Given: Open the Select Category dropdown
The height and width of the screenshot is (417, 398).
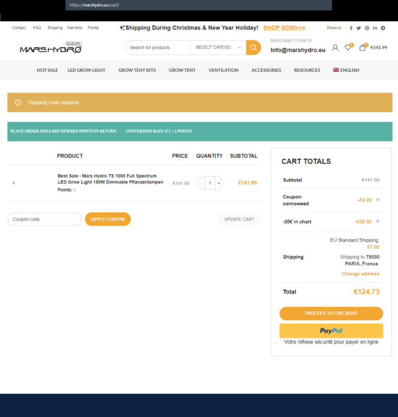Looking at the screenshot, I should [x=218, y=48].
